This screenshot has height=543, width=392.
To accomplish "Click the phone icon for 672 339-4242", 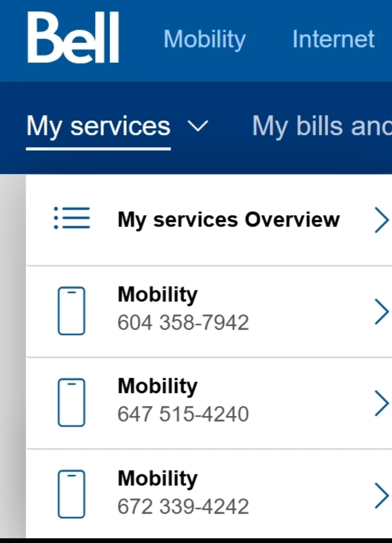I will tap(72, 494).
